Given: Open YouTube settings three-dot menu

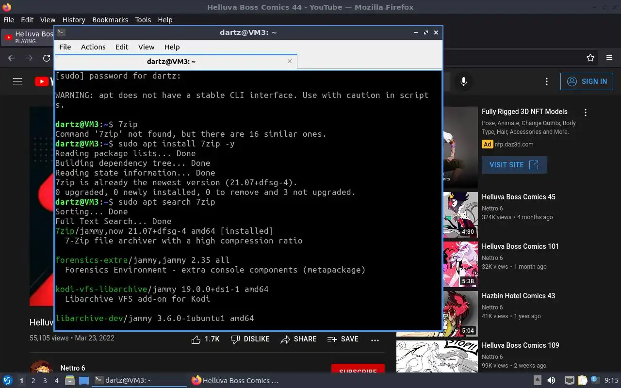Looking at the screenshot, I should [x=547, y=81].
